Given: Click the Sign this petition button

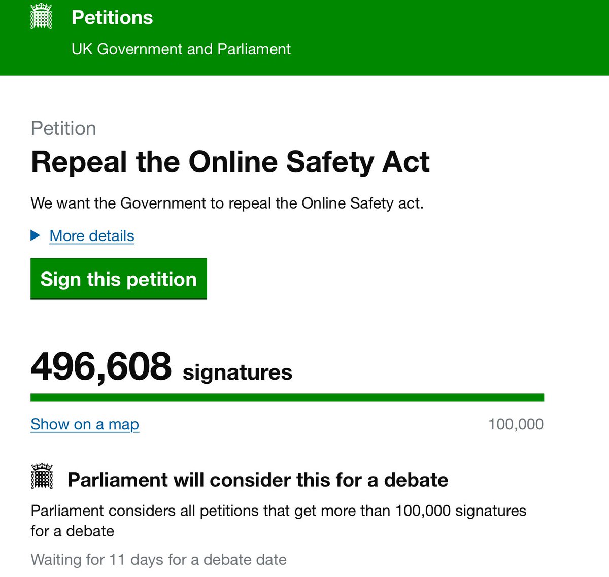Looking at the screenshot, I should coord(119,279).
